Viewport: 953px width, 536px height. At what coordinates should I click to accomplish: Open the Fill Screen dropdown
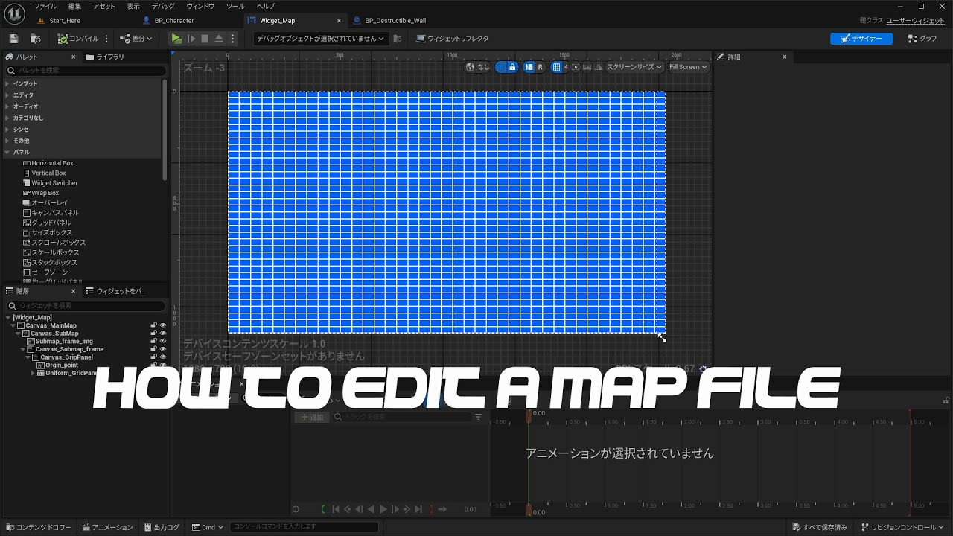688,67
